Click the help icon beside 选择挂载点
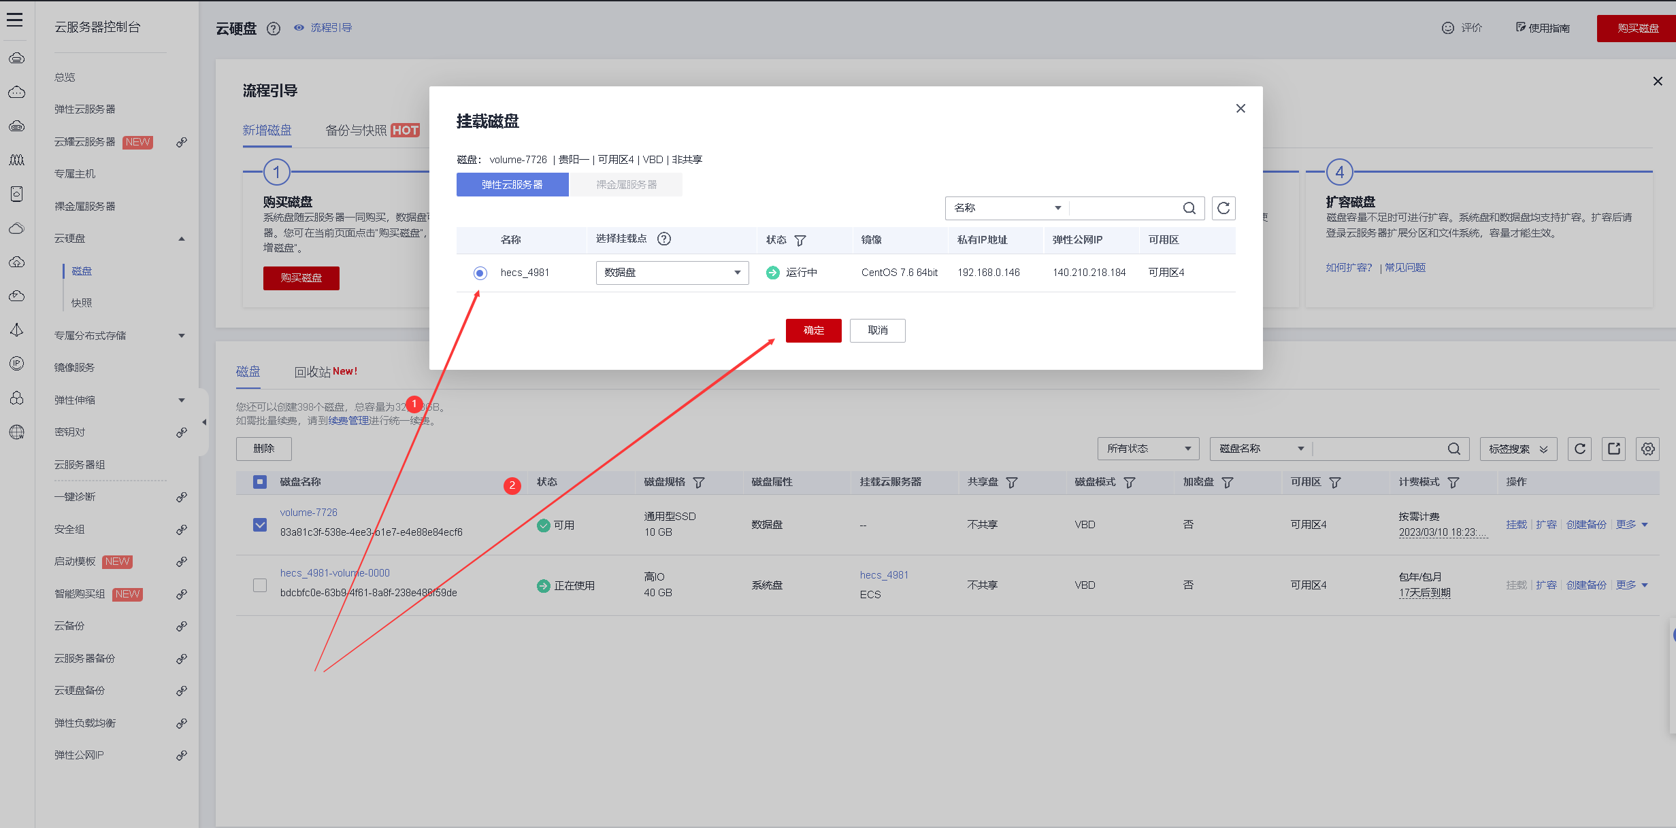The width and height of the screenshot is (1676, 828). (x=663, y=239)
